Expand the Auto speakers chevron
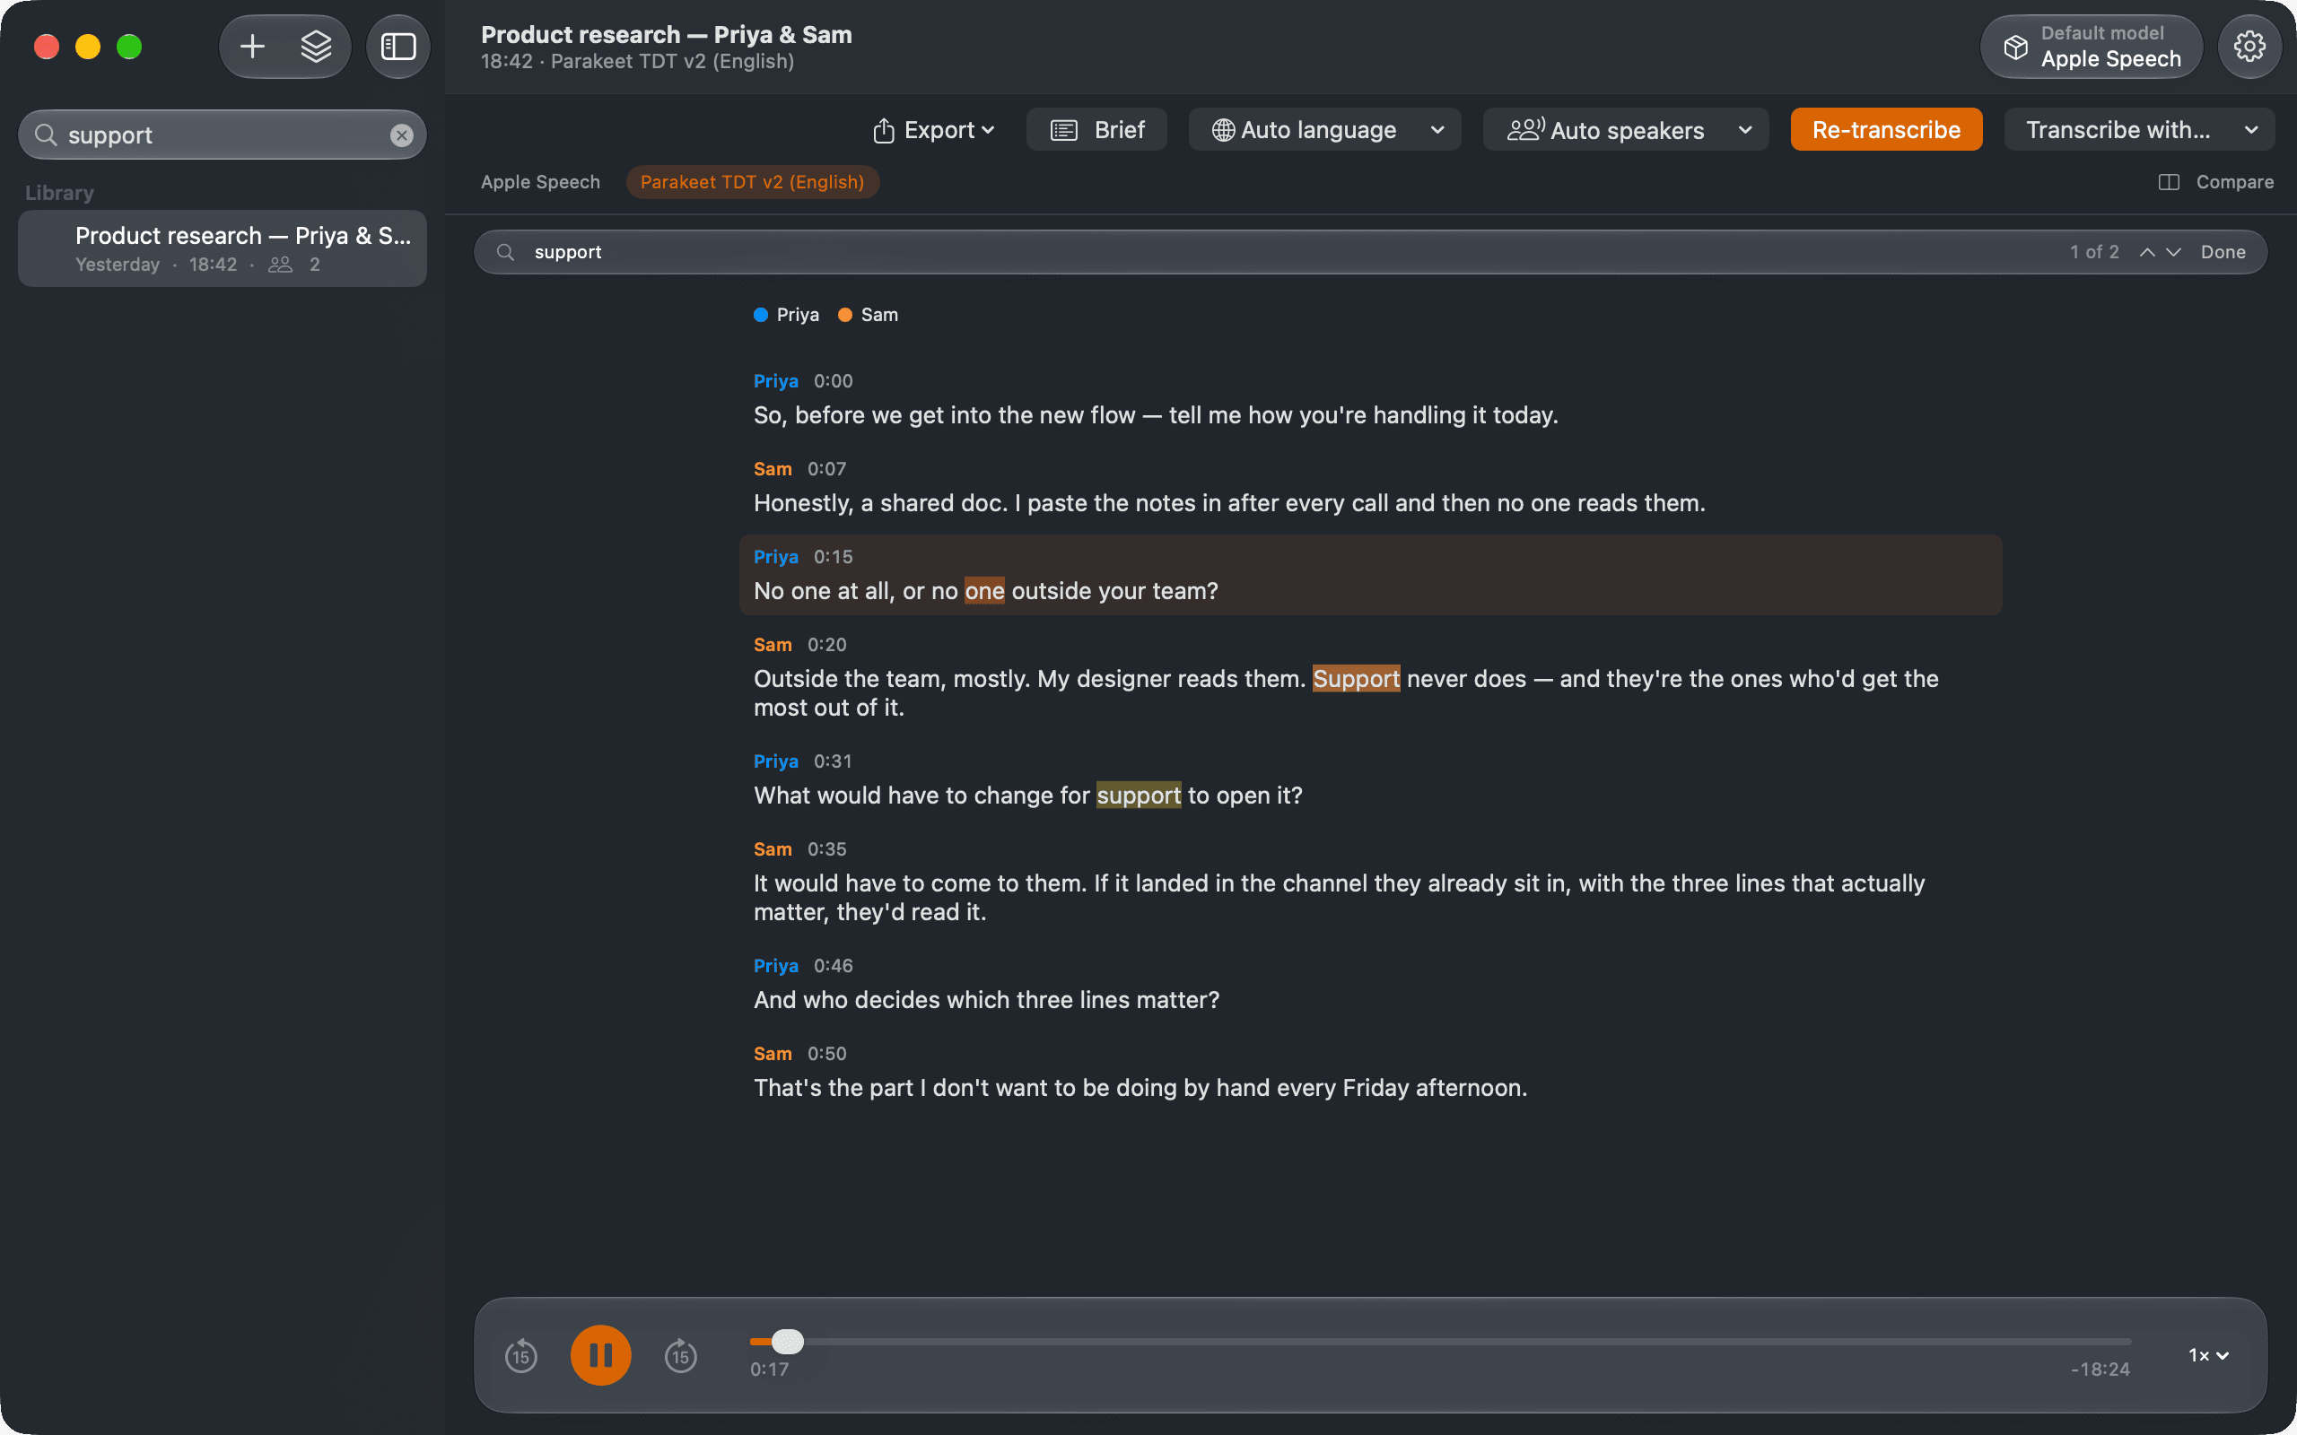The width and height of the screenshot is (2297, 1435). pos(1744,130)
